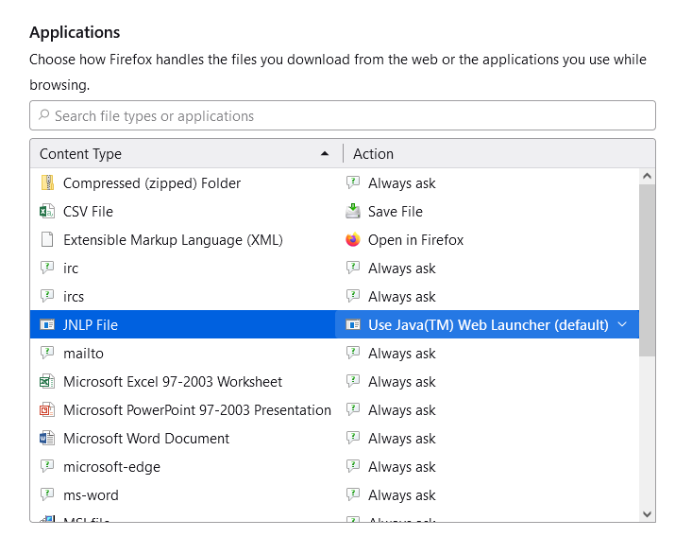
Task: Click Always ask icon for ms-word
Action: point(353,494)
